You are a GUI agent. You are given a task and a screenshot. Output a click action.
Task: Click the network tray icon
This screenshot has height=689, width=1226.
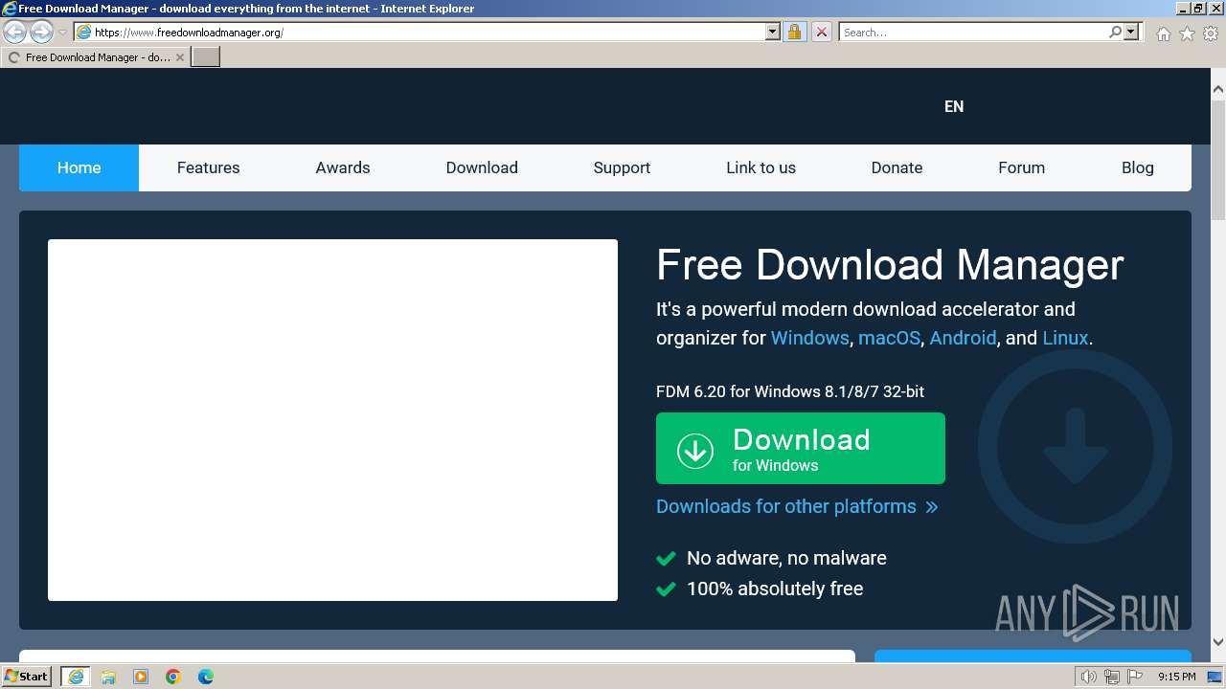[1111, 677]
